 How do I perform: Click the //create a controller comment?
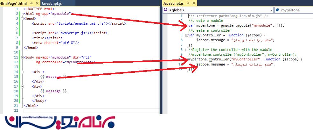210,30
